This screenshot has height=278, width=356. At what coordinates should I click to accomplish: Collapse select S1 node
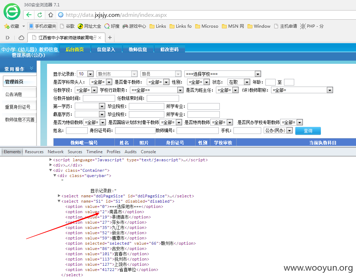click(59, 201)
